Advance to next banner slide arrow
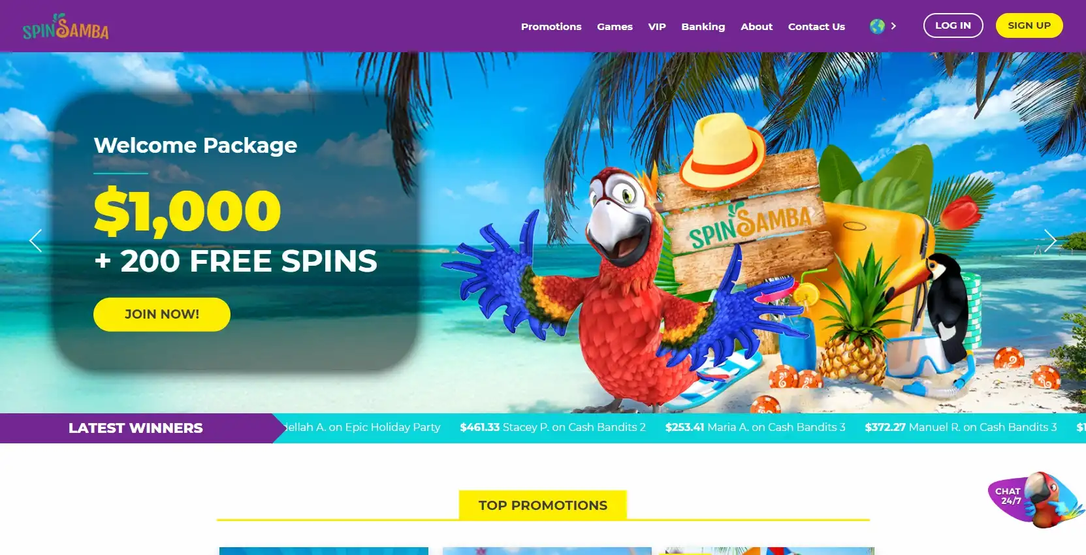The width and height of the screenshot is (1086, 555). [1050, 240]
